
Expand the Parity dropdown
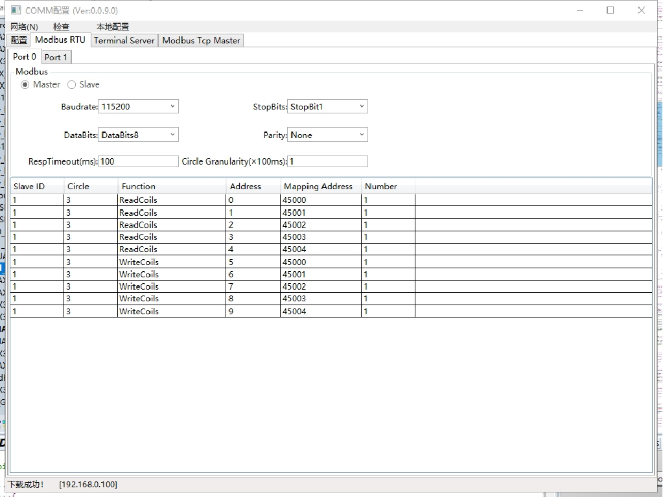pos(327,135)
